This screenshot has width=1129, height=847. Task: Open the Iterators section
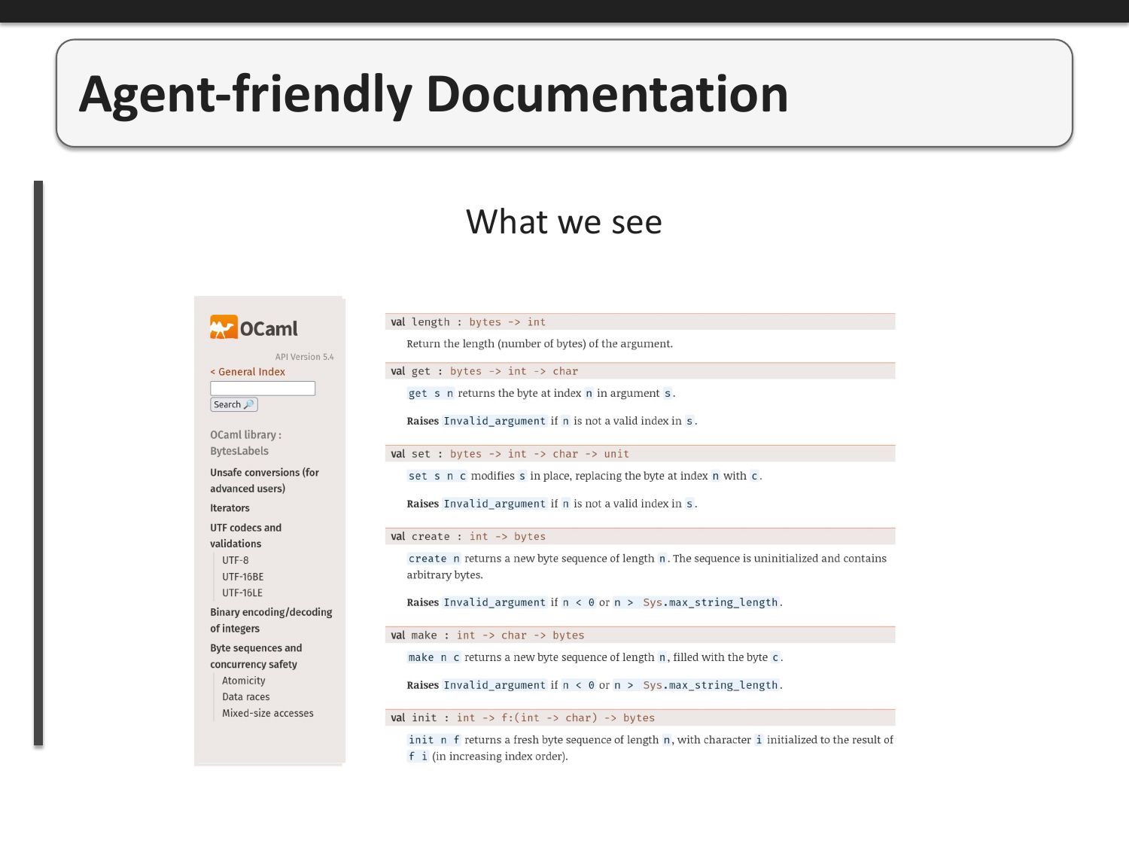230,508
